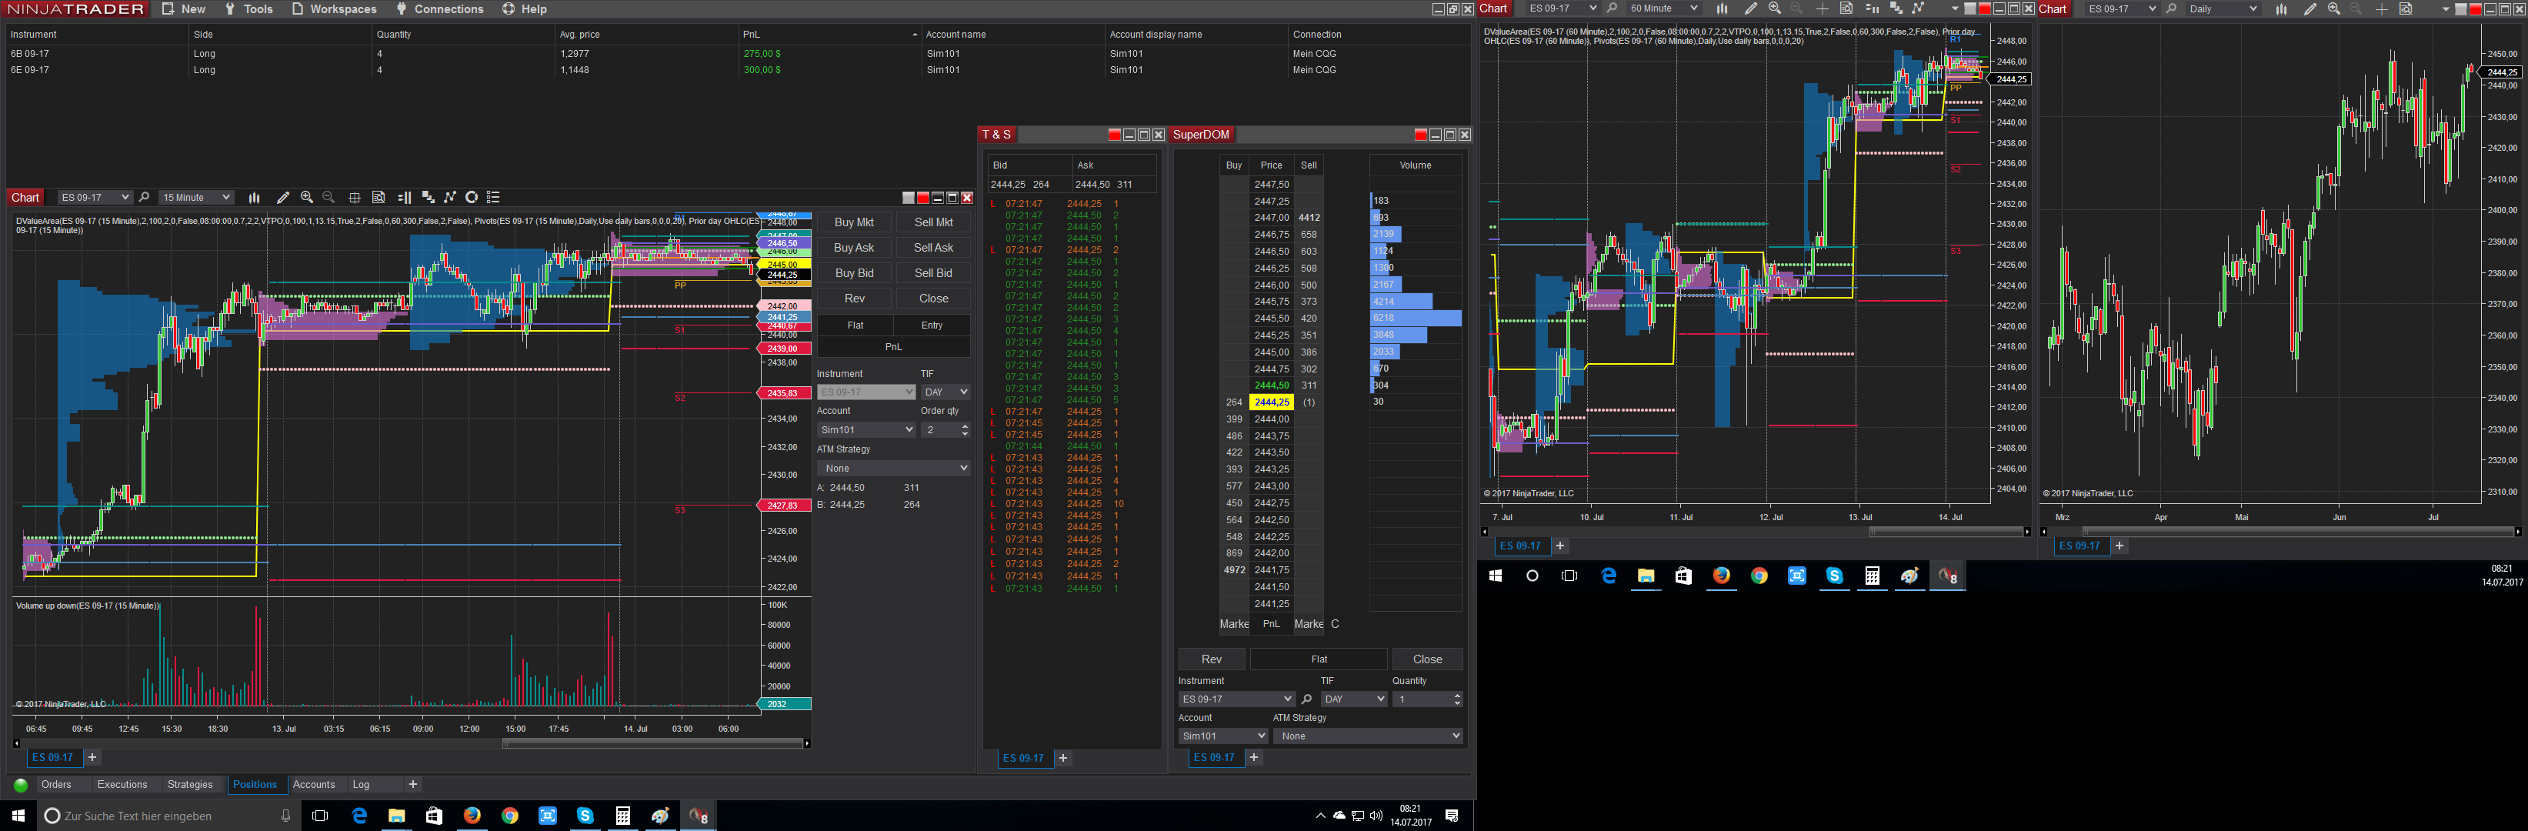2528x831 pixels.
Task: Open the Workspaces menu
Action: [x=334, y=8]
